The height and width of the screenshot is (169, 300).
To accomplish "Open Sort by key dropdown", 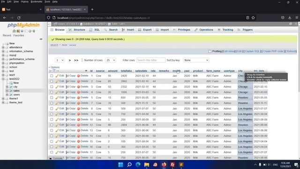I will [196, 60].
